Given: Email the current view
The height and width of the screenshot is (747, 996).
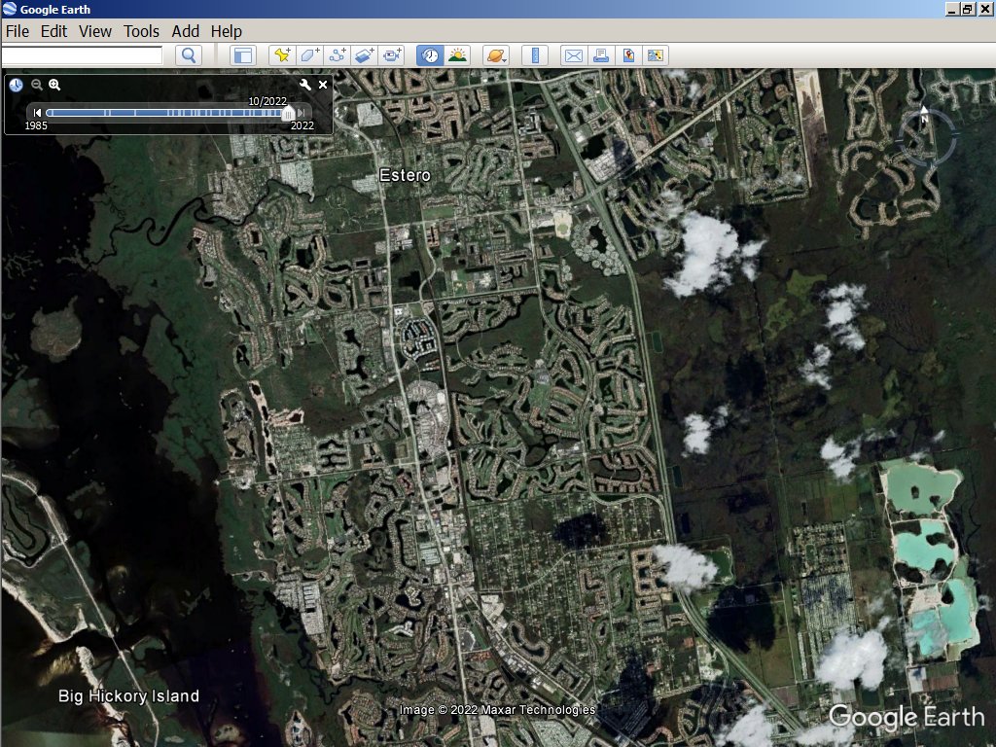Looking at the screenshot, I should click(x=574, y=55).
